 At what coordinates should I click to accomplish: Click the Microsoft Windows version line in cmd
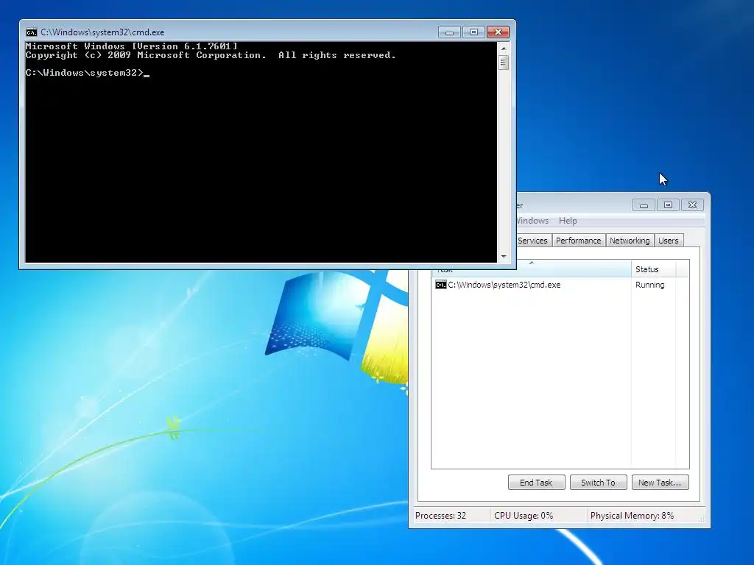coord(131,46)
